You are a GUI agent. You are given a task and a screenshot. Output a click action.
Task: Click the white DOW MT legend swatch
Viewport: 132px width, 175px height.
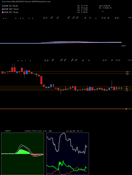tap(3, 9)
